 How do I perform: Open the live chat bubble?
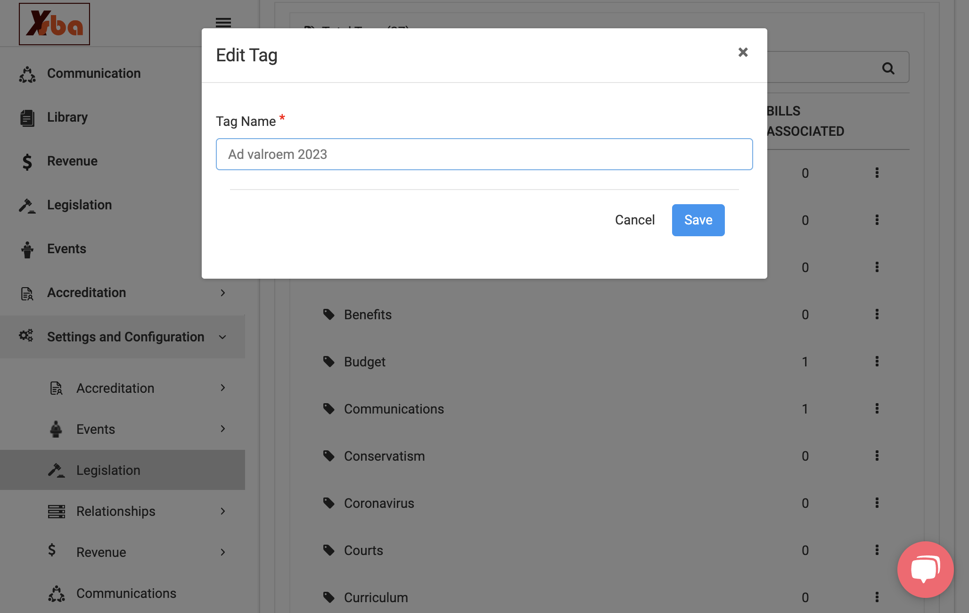(925, 570)
